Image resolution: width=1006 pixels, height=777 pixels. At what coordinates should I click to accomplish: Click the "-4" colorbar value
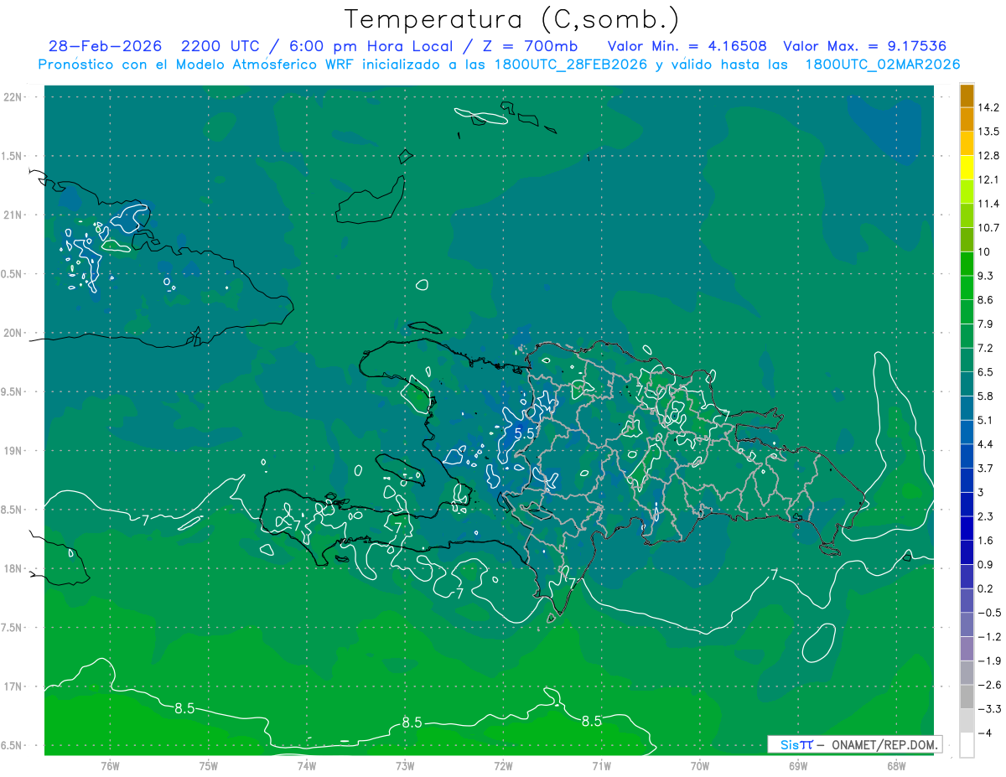point(985,733)
